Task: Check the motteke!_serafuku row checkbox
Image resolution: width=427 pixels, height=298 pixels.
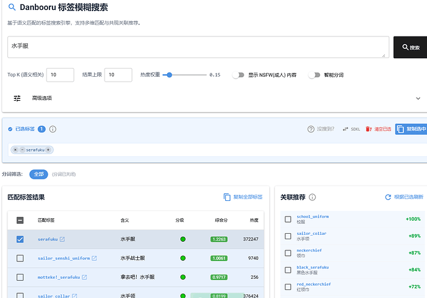Action: point(20,278)
